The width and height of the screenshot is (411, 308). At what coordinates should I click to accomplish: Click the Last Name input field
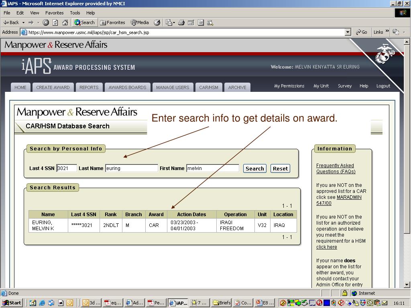131,168
